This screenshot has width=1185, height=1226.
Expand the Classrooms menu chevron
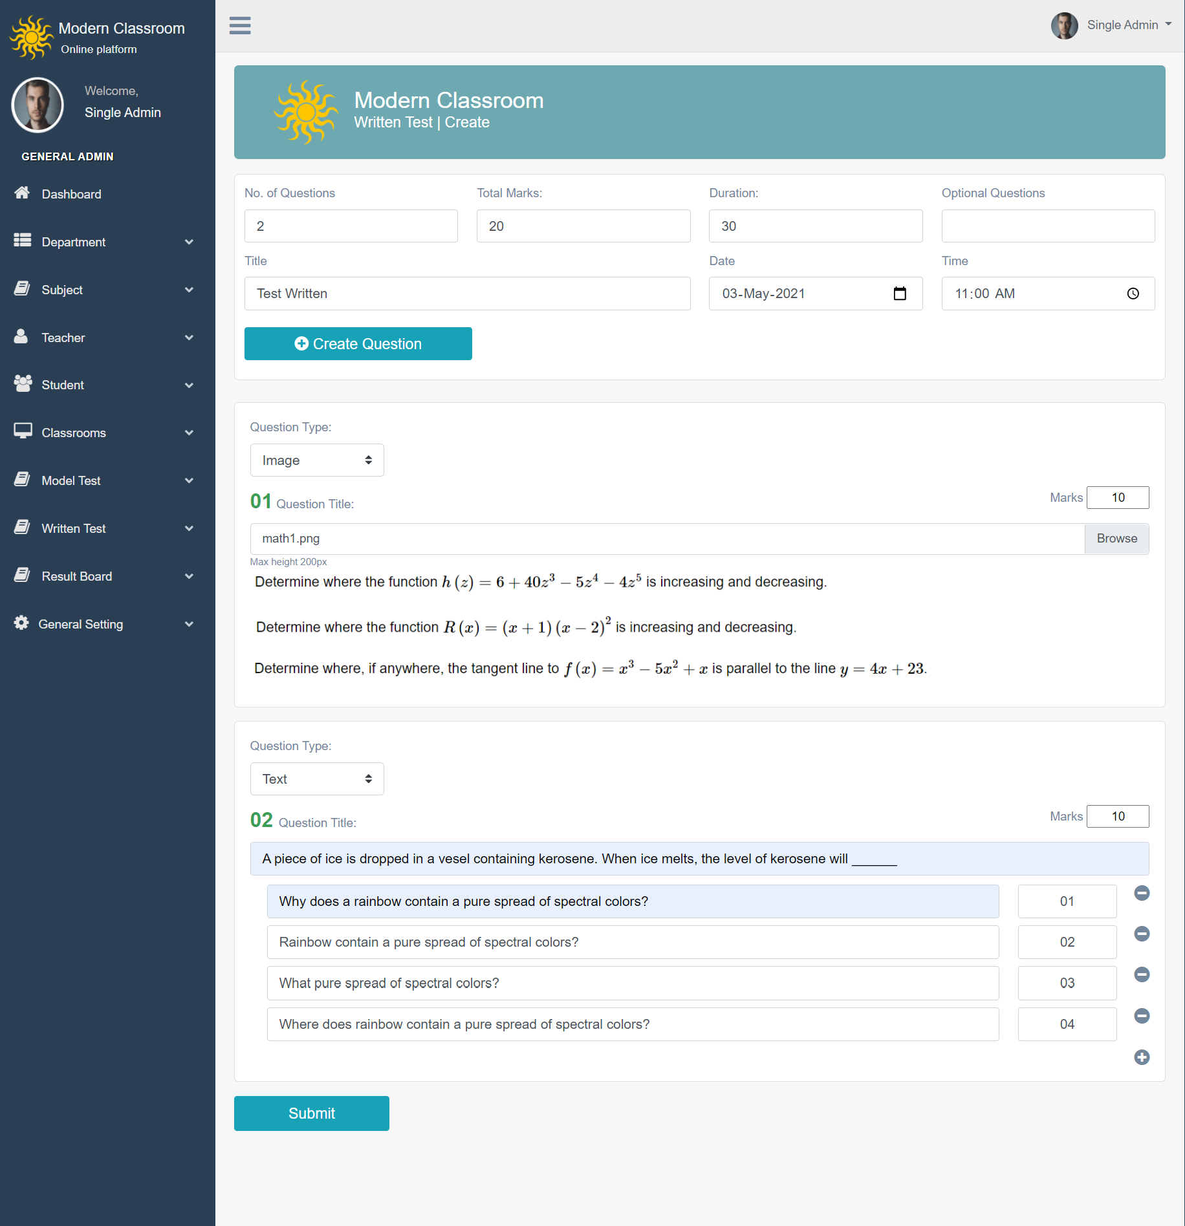tap(189, 433)
